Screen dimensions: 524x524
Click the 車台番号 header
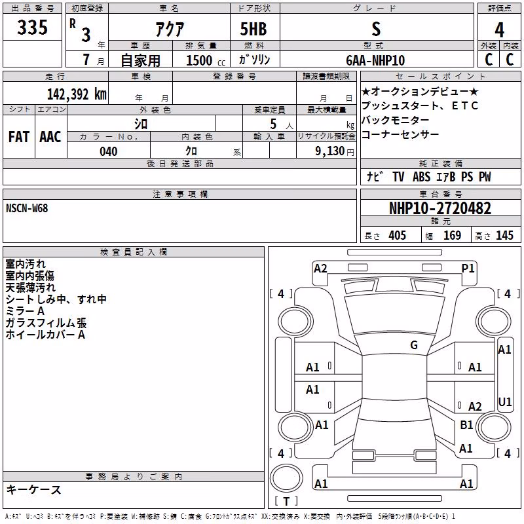tap(440, 194)
